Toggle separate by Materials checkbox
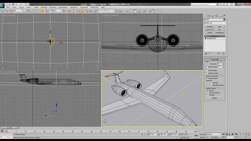Viewport: 251px width, 141px height. coord(211,83)
